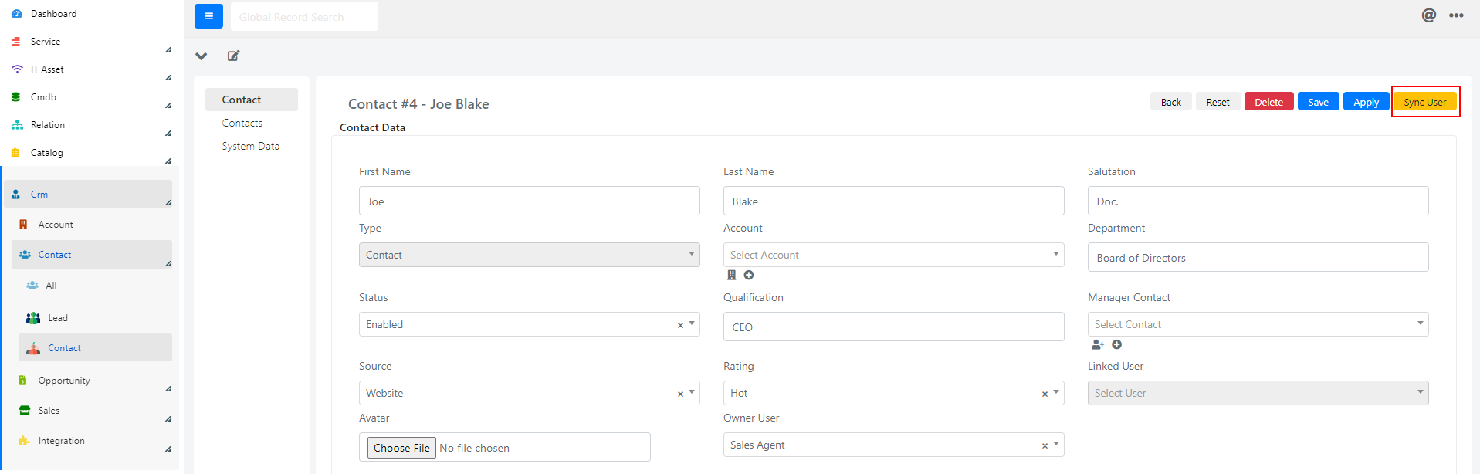The height and width of the screenshot is (474, 1480).
Task: Click the Lead group icon
Action: coord(33,318)
